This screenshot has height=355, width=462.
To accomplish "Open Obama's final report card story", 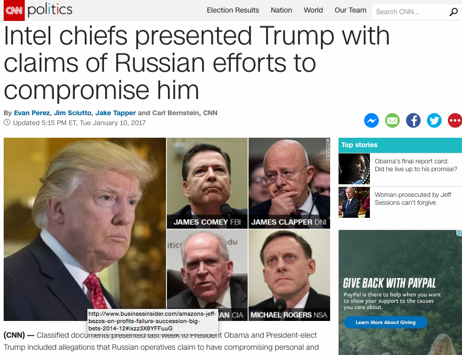I will pos(416,165).
